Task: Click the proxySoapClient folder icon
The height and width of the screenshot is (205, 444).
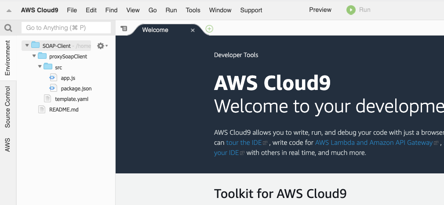Action: 42,56
